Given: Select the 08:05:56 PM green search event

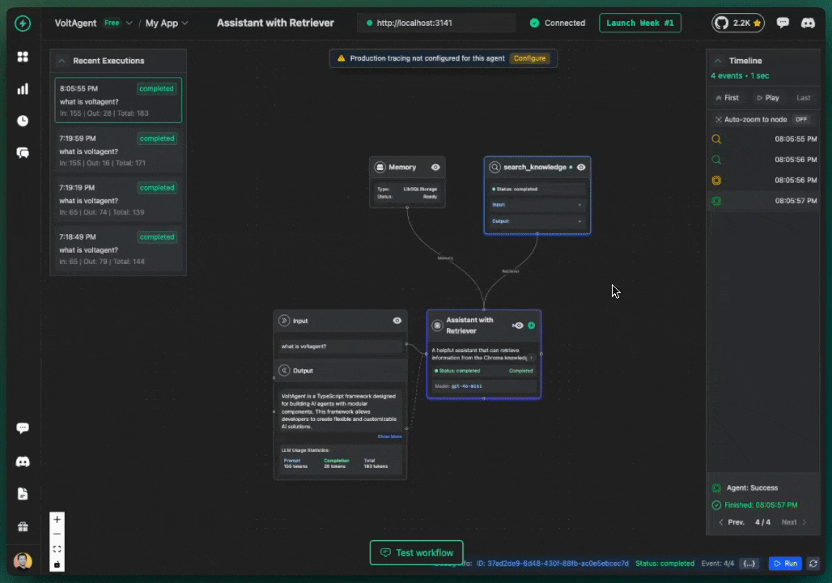Looking at the screenshot, I should pos(763,160).
